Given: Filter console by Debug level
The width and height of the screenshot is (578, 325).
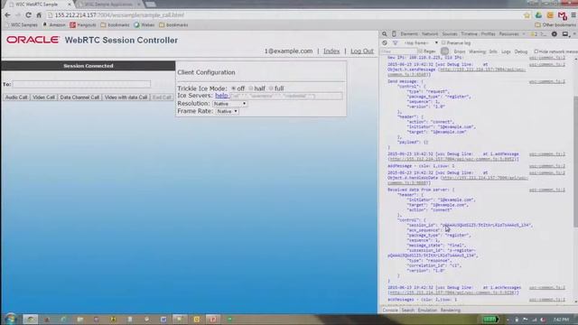Looking at the screenshot, I should pyautogui.click(x=521, y=51).
